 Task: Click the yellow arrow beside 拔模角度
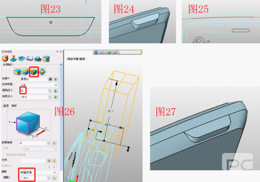point(54,143)
